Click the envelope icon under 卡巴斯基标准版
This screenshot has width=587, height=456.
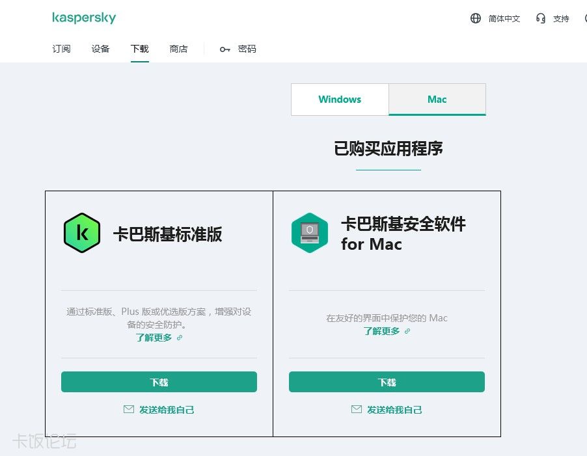click(129, 409)
